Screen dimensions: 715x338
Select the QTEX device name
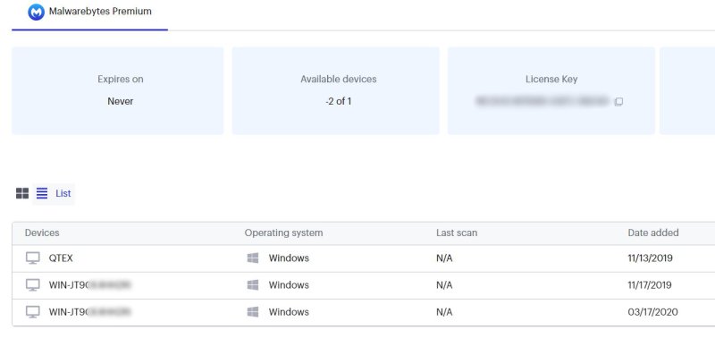tap(61, 258)
